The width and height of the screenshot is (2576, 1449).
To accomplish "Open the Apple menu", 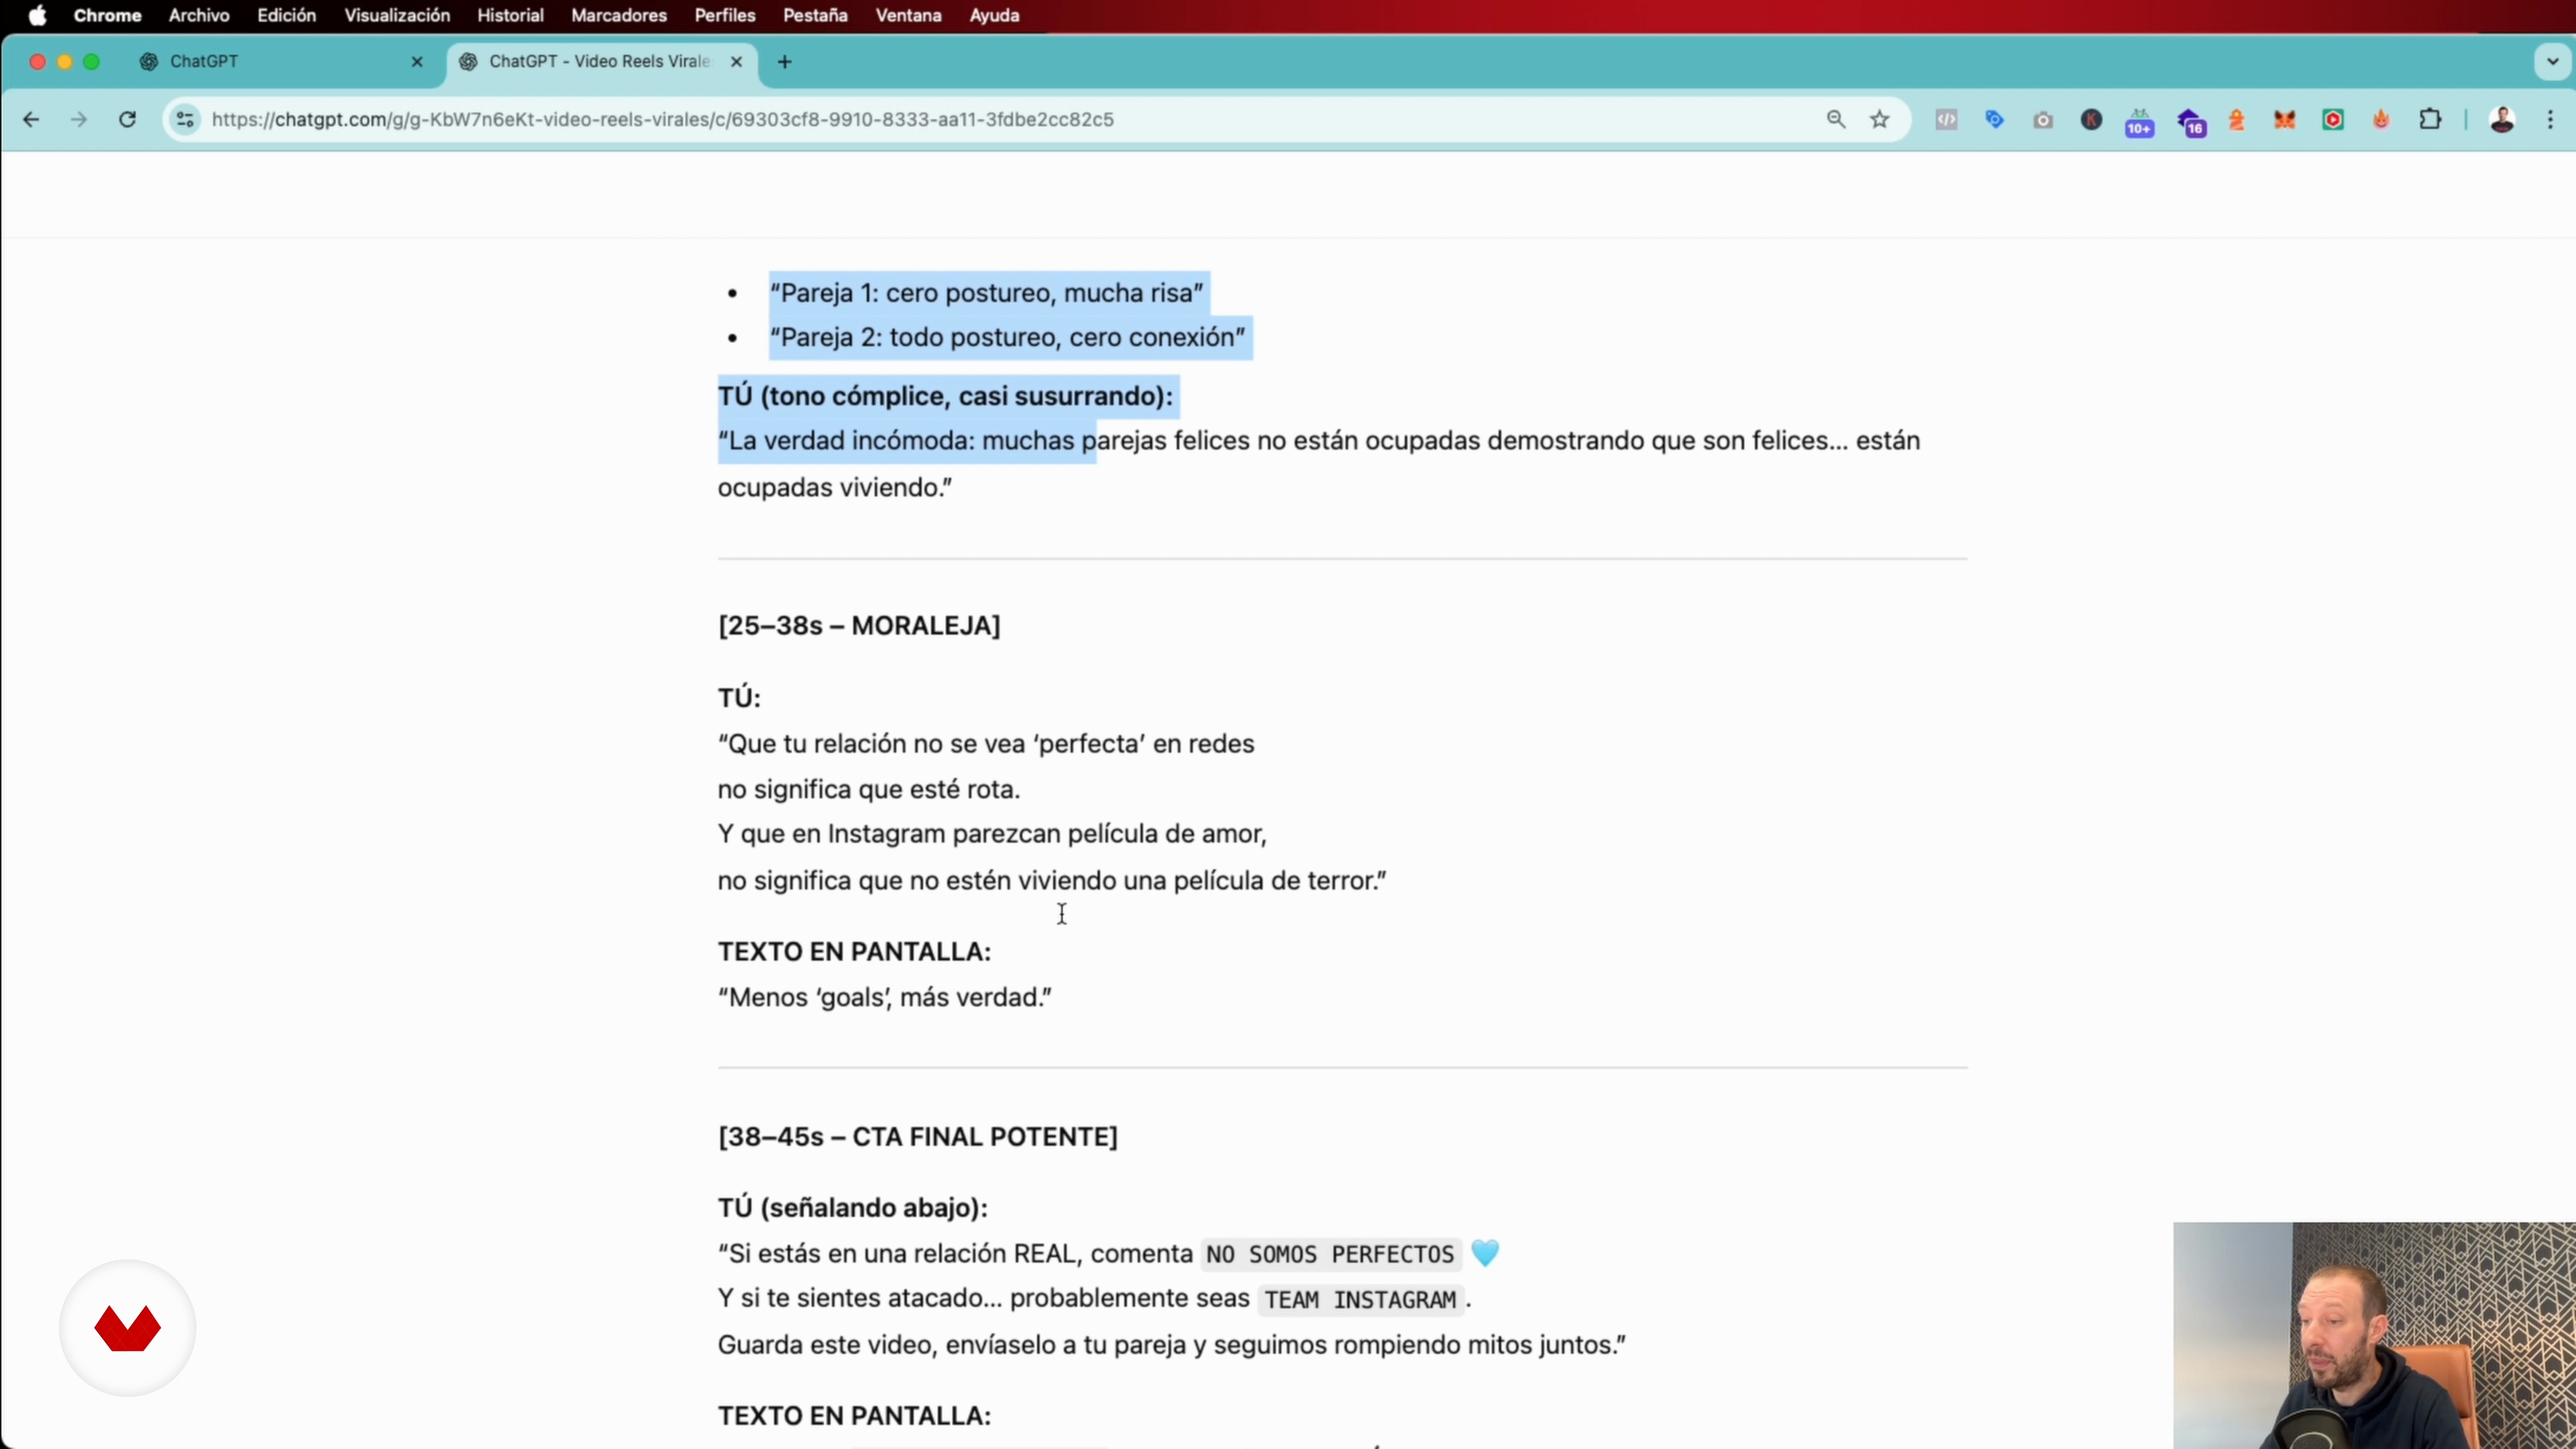I will (37, 15).
